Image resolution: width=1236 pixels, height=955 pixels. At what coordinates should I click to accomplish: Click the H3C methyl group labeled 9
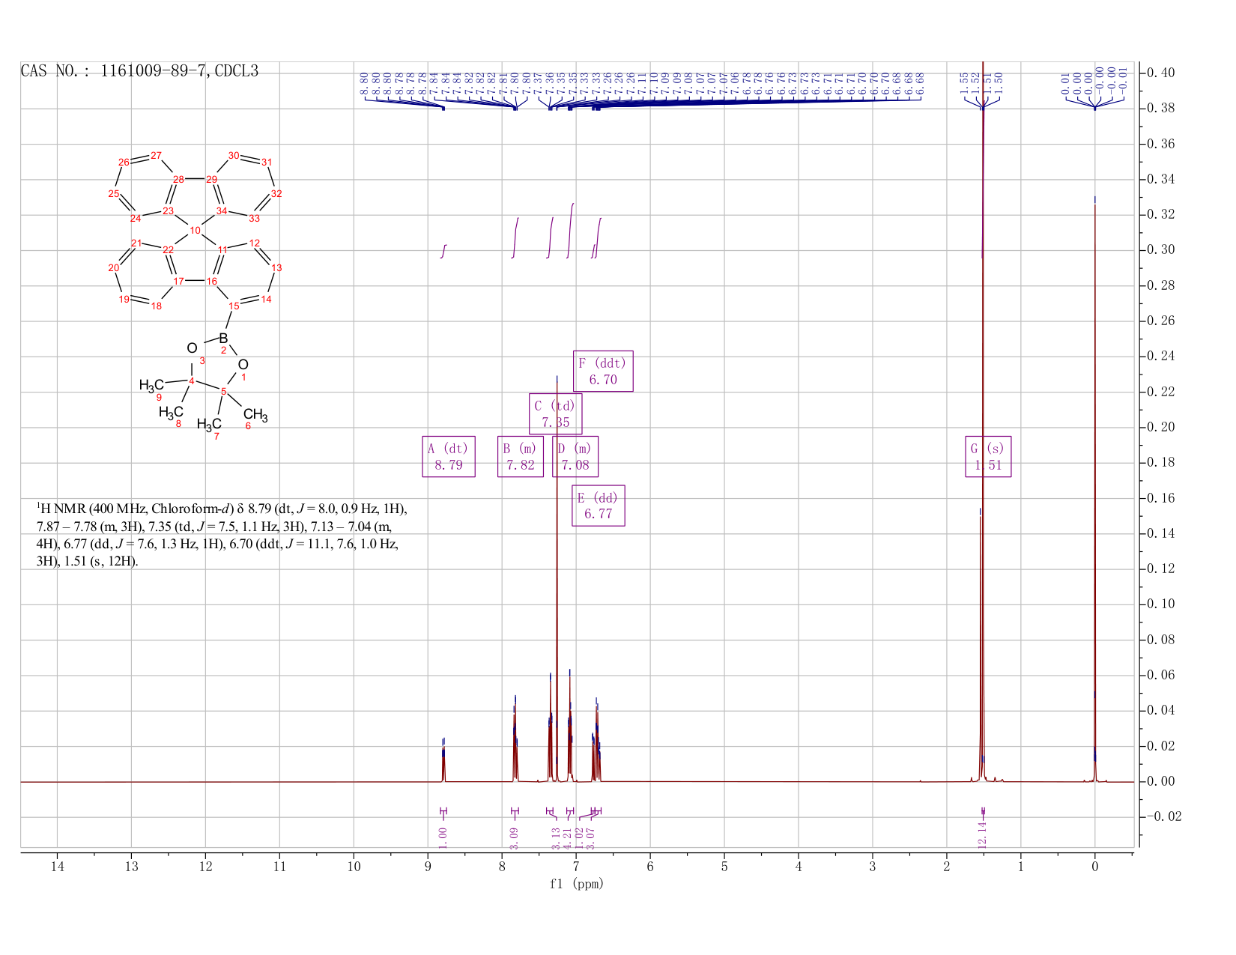(151, 386)
